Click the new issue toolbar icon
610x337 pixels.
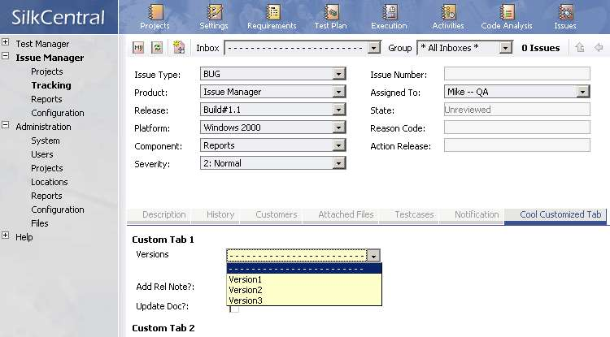point(179,47)
